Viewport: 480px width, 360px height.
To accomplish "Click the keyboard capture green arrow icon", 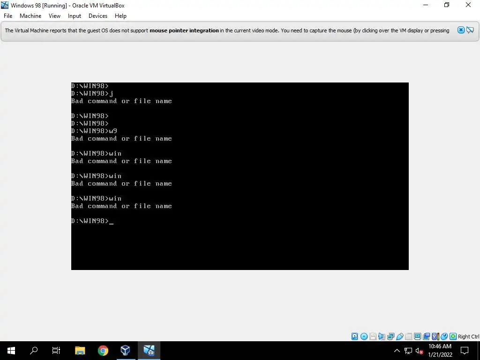I will [x=453, y=337].
